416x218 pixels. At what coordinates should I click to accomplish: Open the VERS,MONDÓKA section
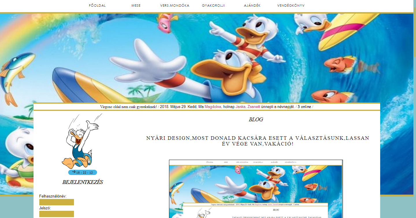(175, 5)
